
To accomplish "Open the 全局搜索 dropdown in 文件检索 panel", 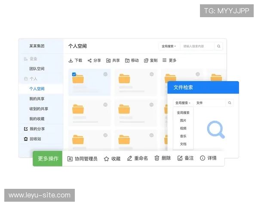I will tap(183, 103).
